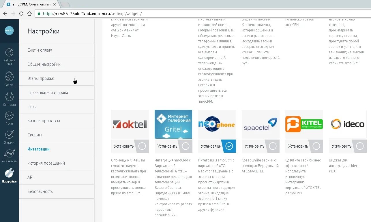Toggle the Kitel widget selection circle

(316, 146)
